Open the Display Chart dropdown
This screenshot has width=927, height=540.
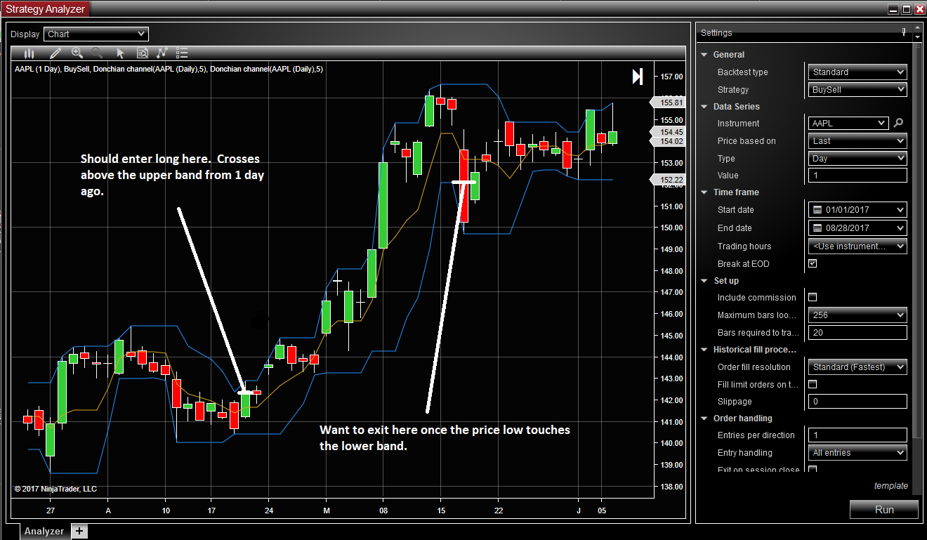96,34
